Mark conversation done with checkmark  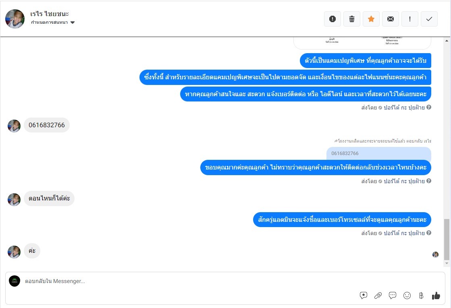pyautogui.click(x=429, y=19)
